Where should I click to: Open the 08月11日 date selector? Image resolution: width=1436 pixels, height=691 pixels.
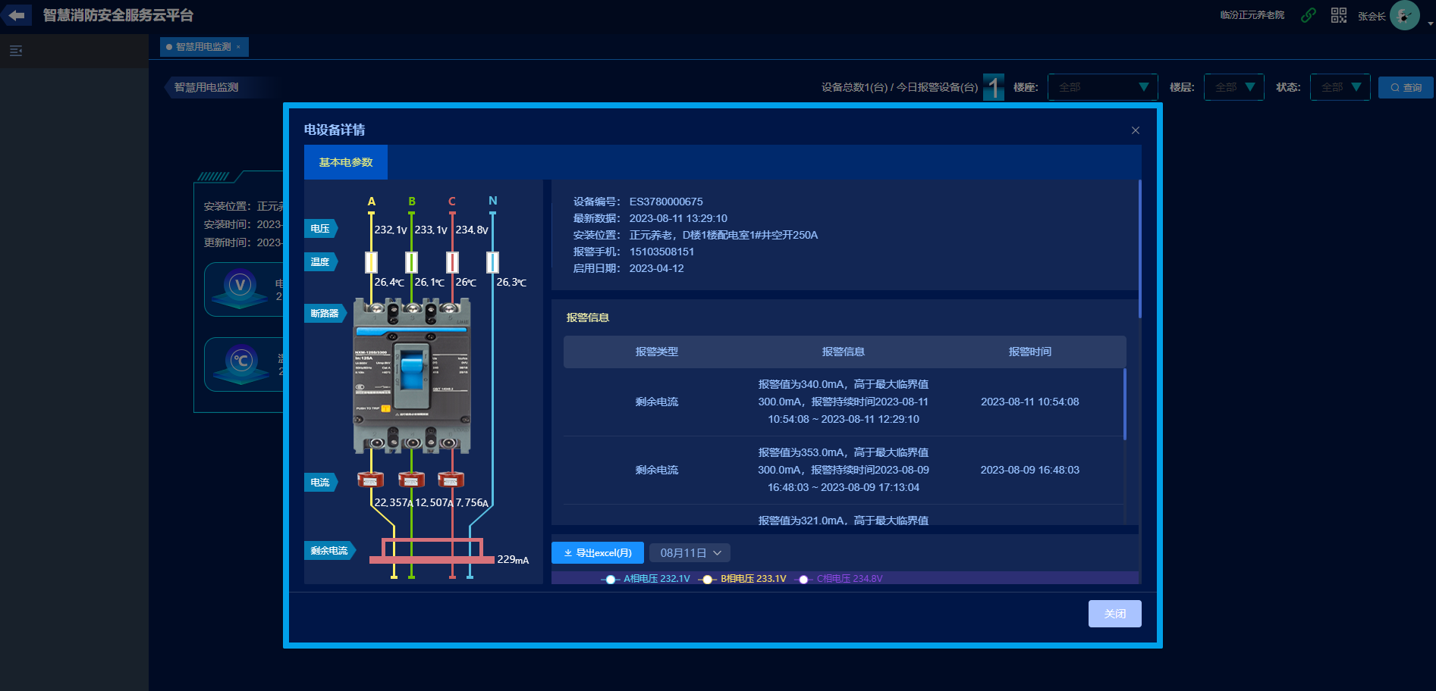pyautogui.click(x=690, y=553)
